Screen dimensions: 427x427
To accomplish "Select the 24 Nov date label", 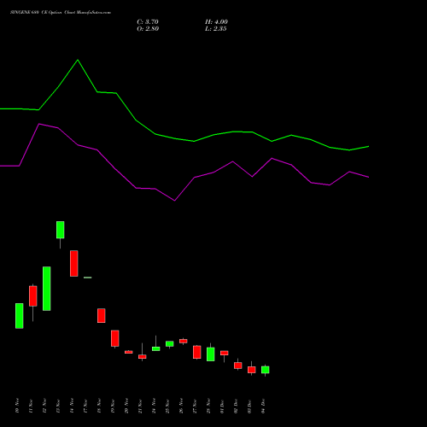I will (154, 406).
